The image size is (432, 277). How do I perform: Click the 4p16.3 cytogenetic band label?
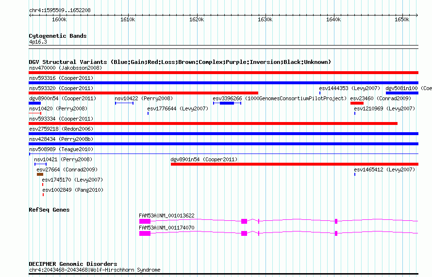[x=38, y=42]
